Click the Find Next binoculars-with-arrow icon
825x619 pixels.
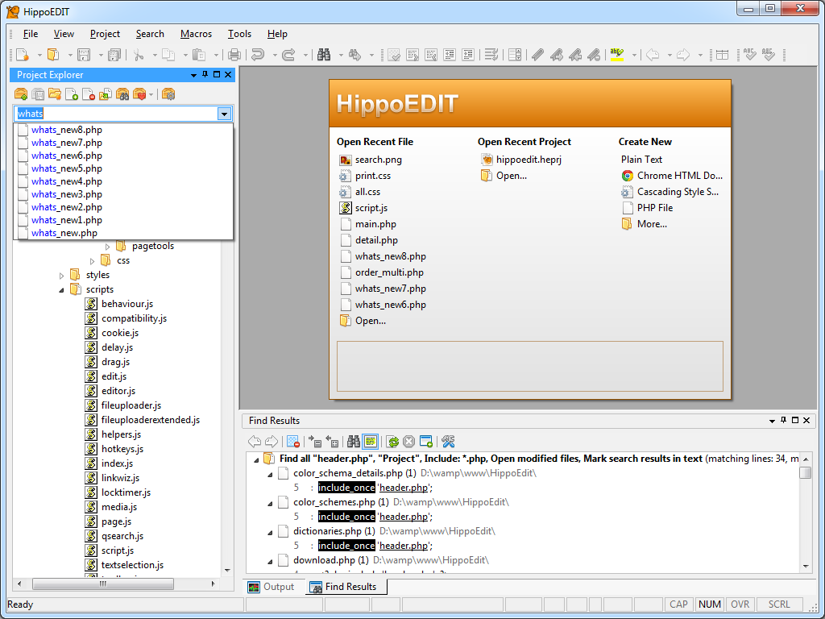(x=354, y=55)
